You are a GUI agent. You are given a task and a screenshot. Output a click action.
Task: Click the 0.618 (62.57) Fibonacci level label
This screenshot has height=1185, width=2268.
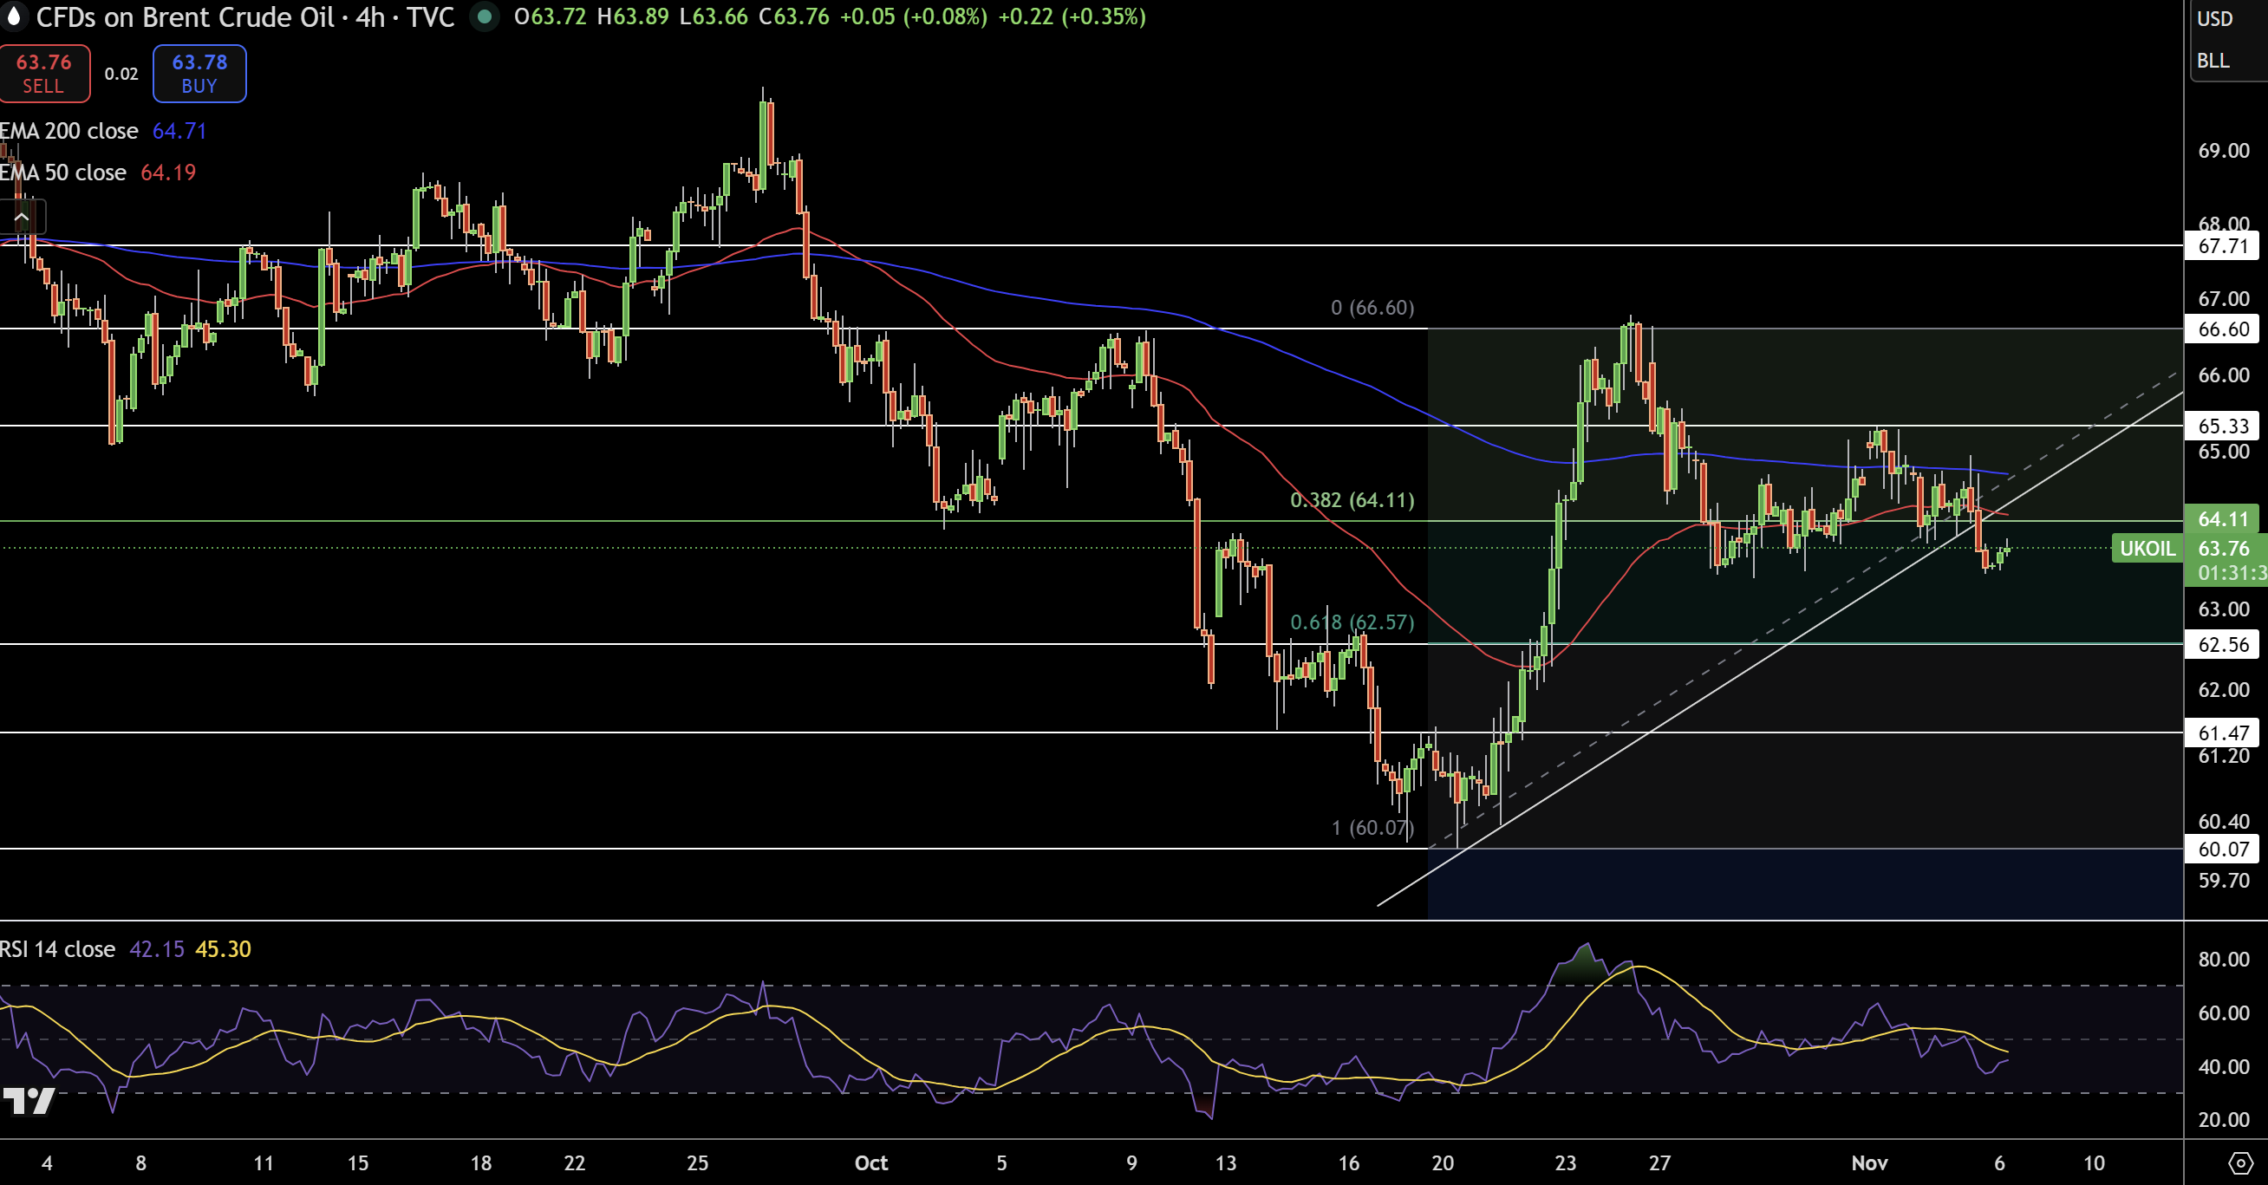(x=1352, y=622)
